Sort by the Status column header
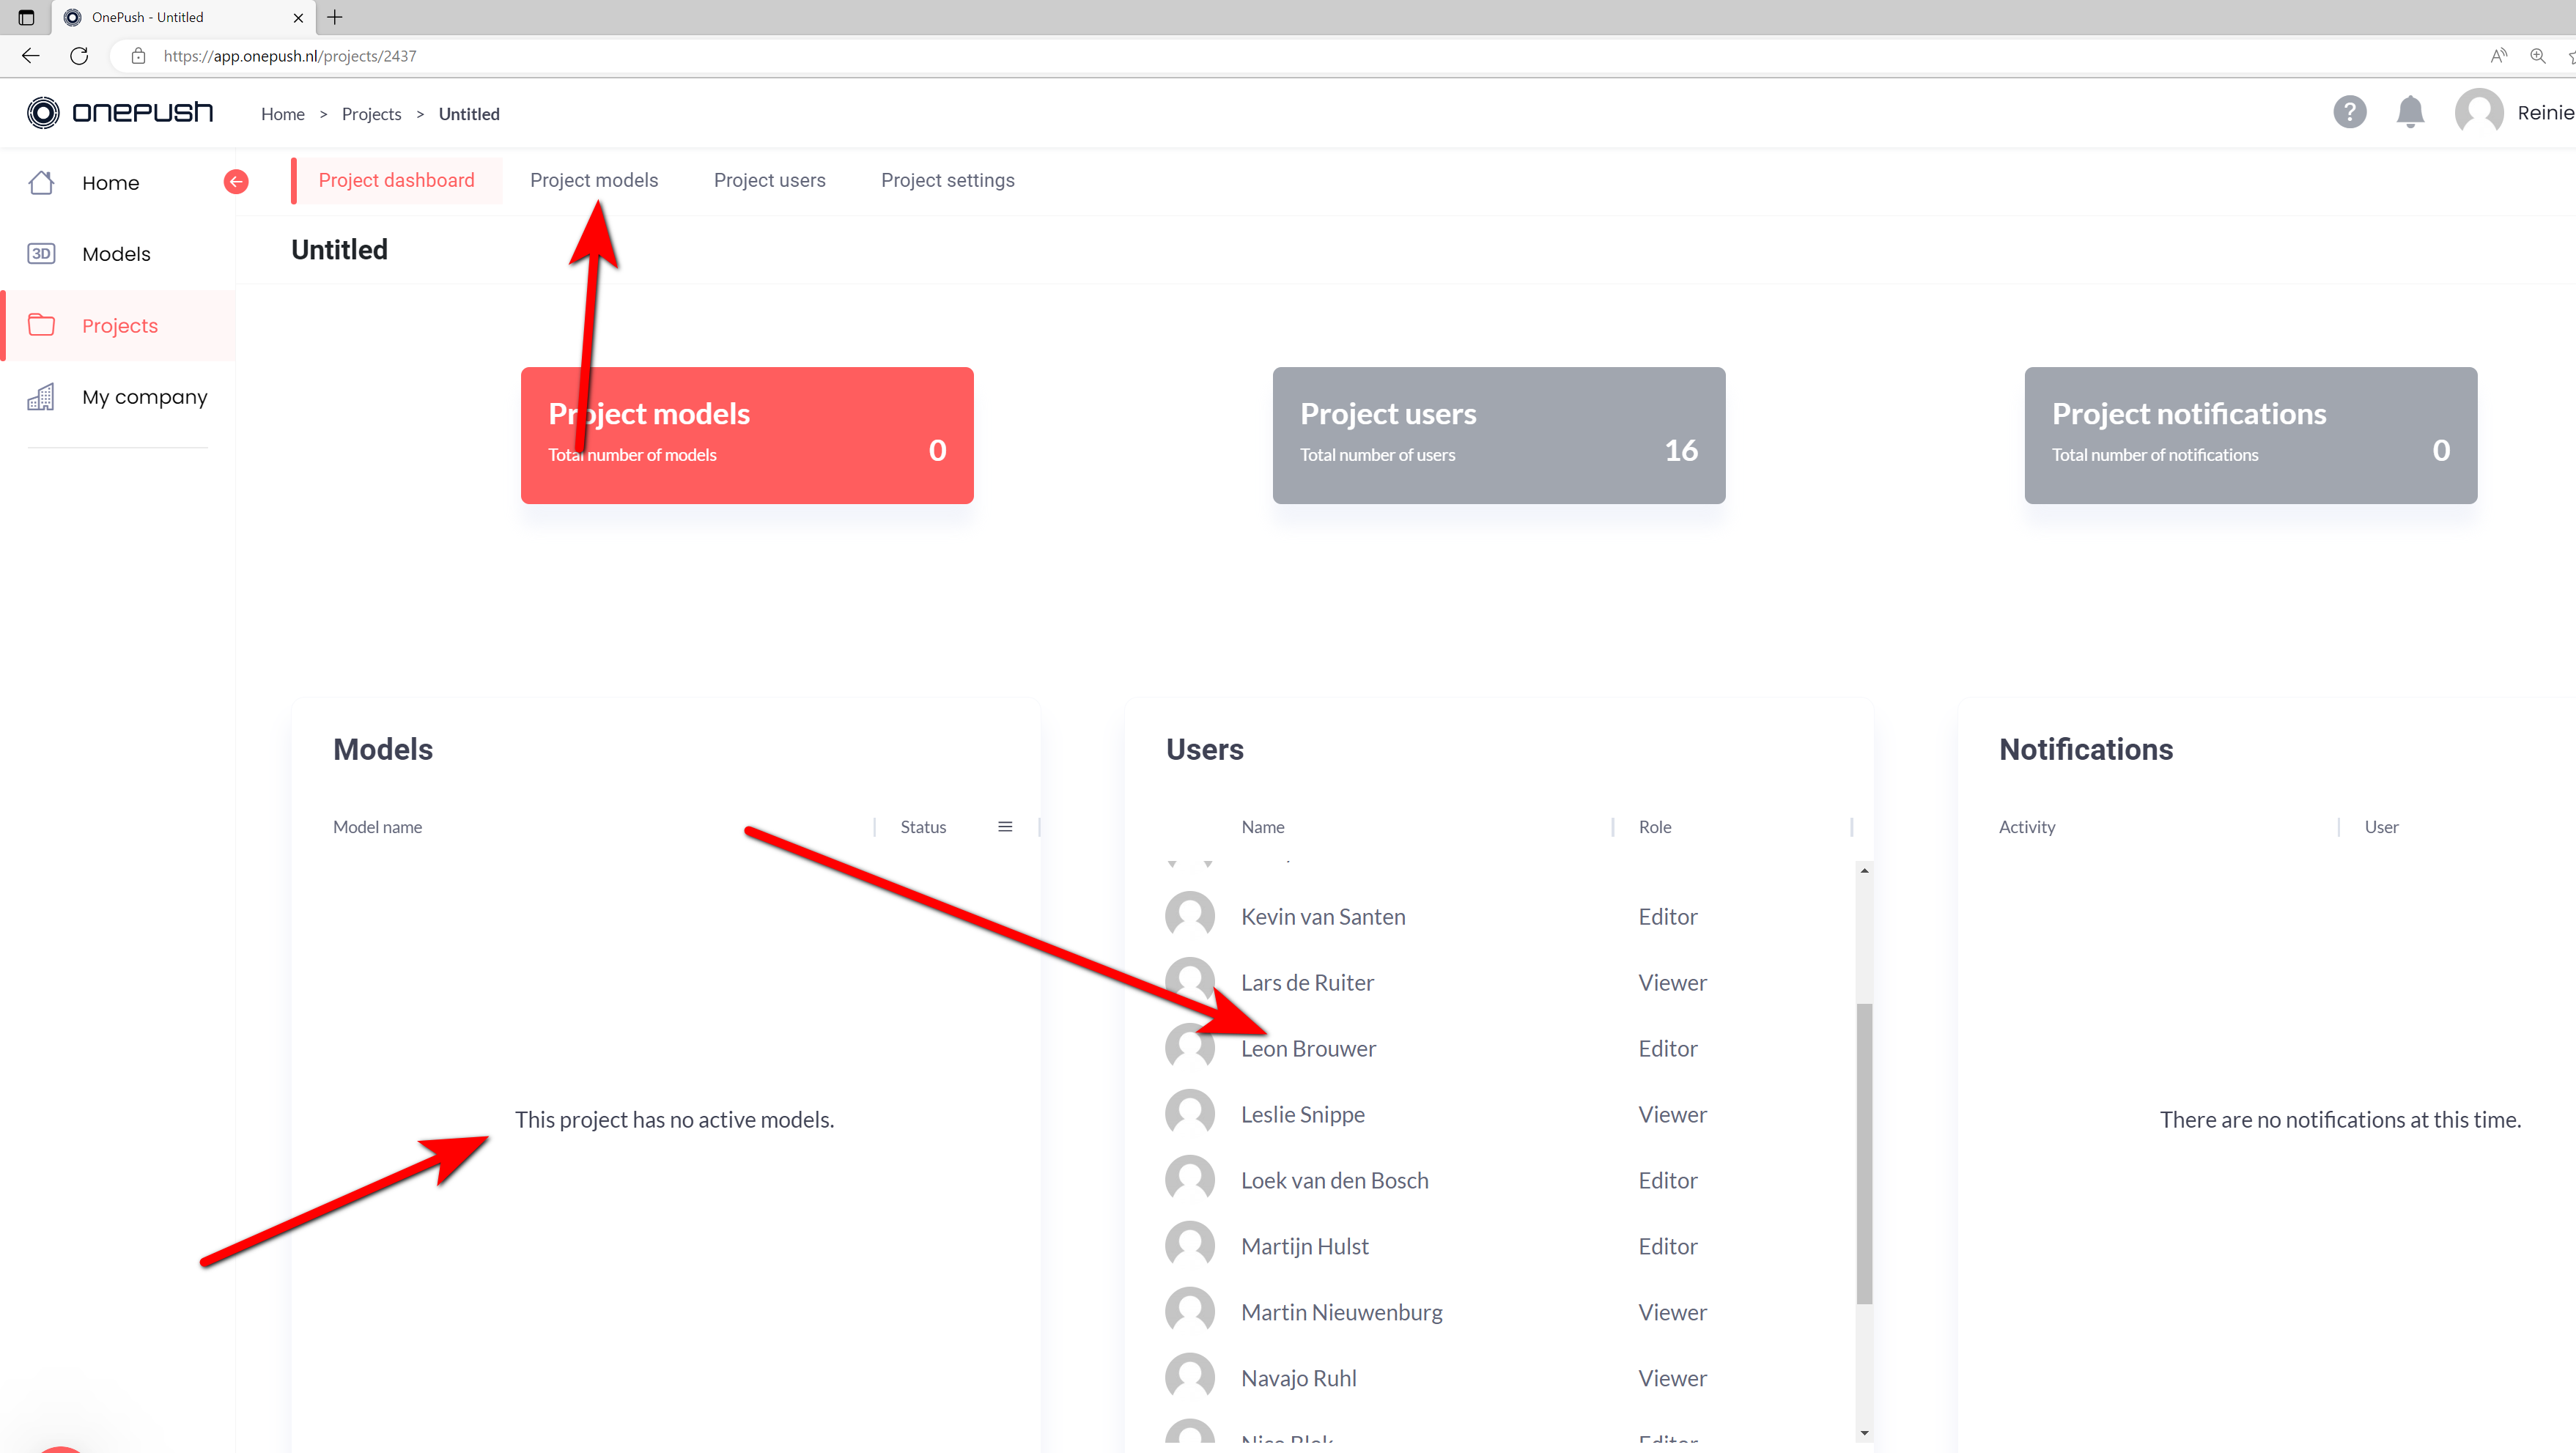This screenshot has width=2576, height=1453. tap(923, 827)
